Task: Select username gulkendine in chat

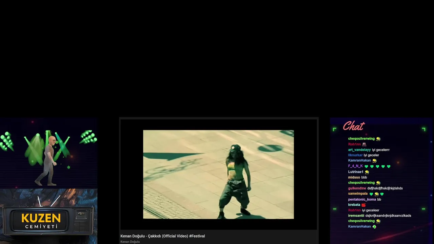Action: pyautogui.click(x=357, y=188)
